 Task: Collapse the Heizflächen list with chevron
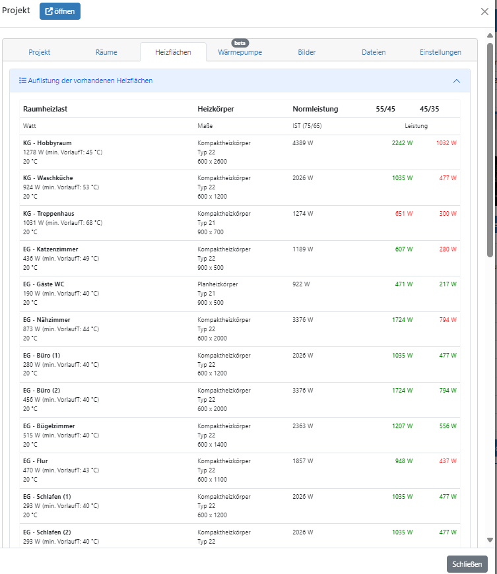[x=456, y=80]
